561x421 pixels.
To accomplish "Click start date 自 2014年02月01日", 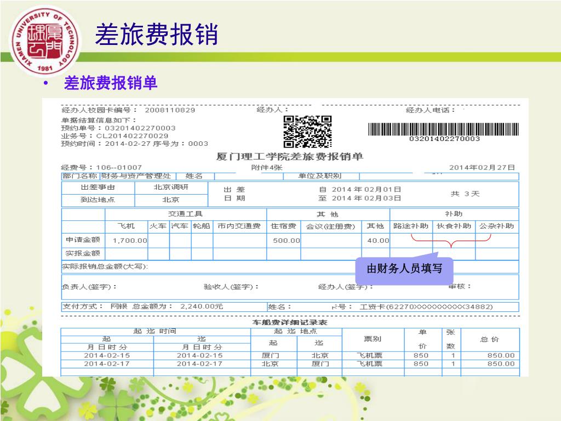I will [x=360, y=189].
